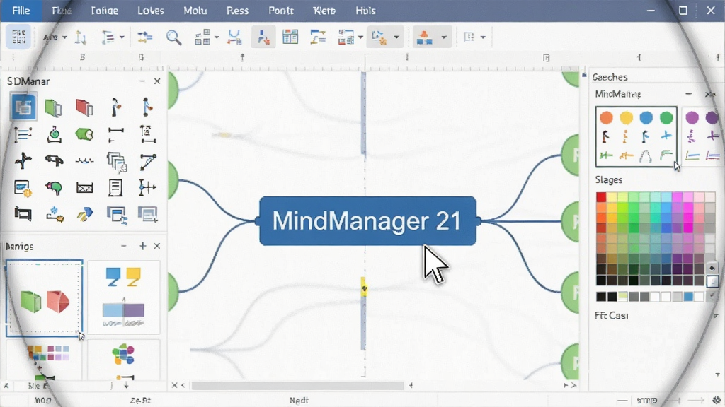Open the Ress menu
This screenshot has width=725, height=407.
tap(237, 11)
